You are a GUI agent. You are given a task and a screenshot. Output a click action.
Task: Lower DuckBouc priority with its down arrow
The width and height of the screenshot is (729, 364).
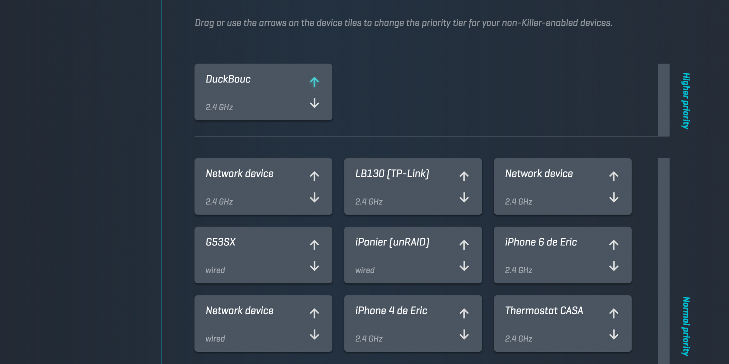click(x=314, y=103)
